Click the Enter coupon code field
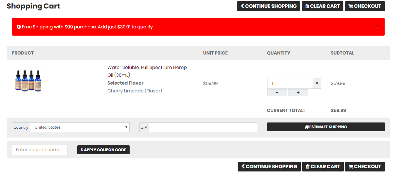 tap(40, 150)
